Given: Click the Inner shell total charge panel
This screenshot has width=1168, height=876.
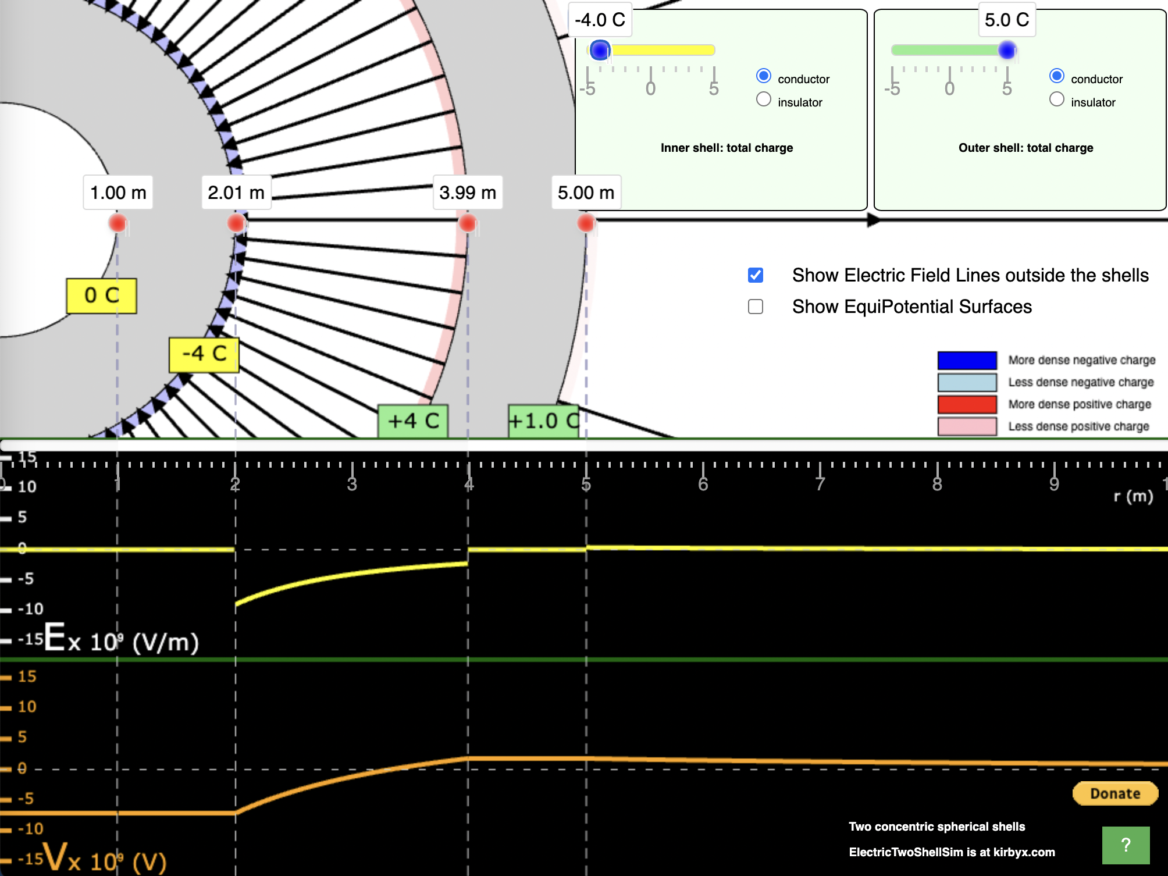Looking at the screenshot, I should 727,147.
